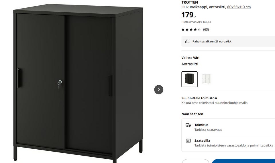Open the 80x55x110 cm dimensions link
The width and height of the screenshot is (275, 163).
pyautogui.click(x=239, y=7)
